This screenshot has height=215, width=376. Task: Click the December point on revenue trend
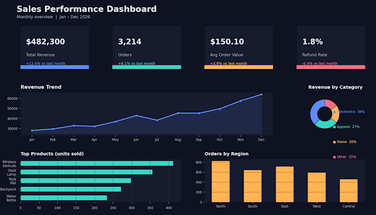[262, 95]
